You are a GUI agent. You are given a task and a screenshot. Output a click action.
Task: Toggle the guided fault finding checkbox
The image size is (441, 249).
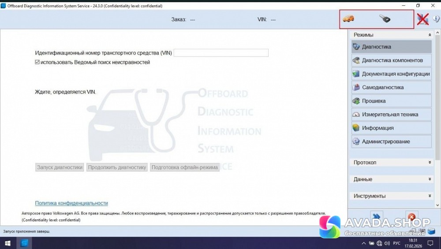(37, 63)
